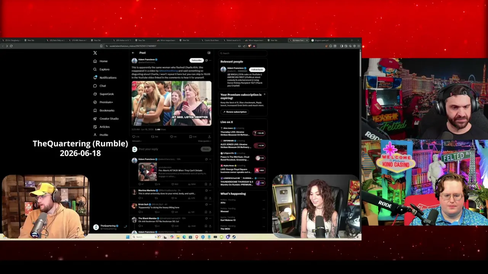The width and height of the screenshot is (488, 274).
Task: Click the Reply button
Action: (x=206, y=149)
